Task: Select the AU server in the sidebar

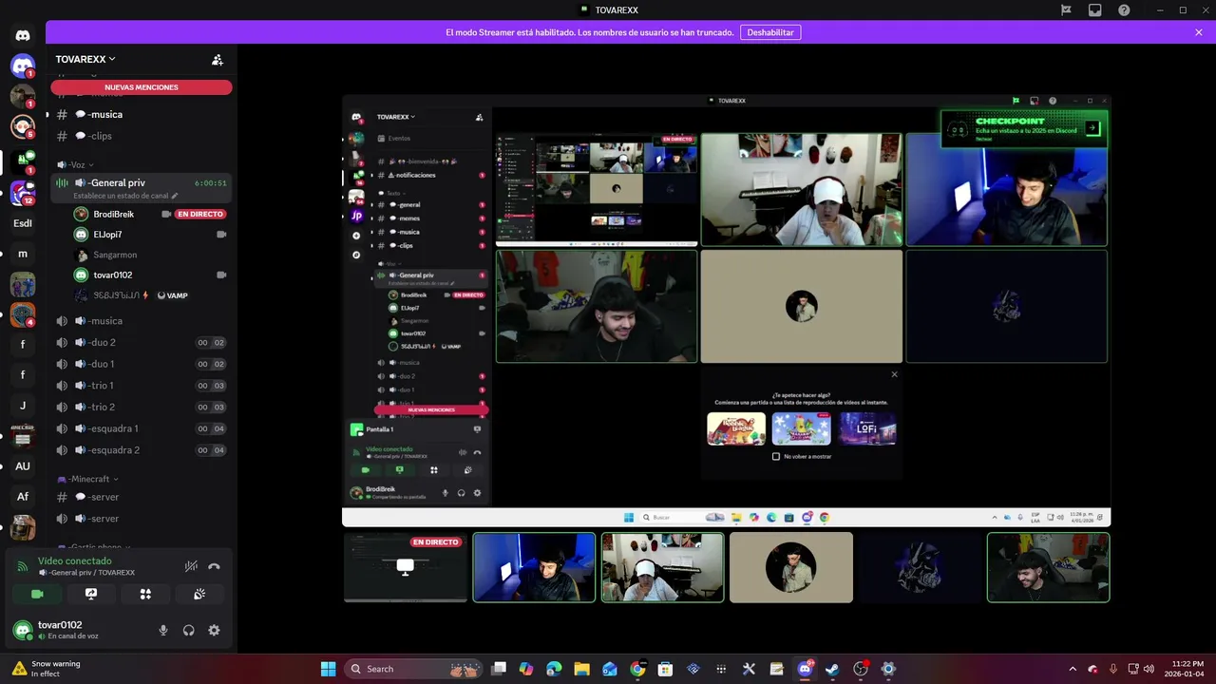Action: [23, 466]
